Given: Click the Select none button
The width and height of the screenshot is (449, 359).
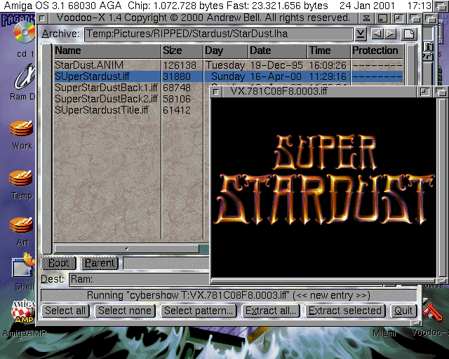Looking at the screenshot, I should (x=125, y=311).
